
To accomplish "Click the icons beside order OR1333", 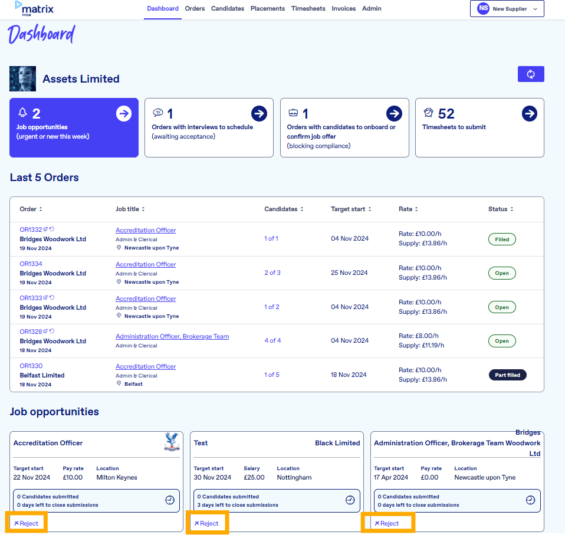I will pyautogui.click(x=48, y=297).
